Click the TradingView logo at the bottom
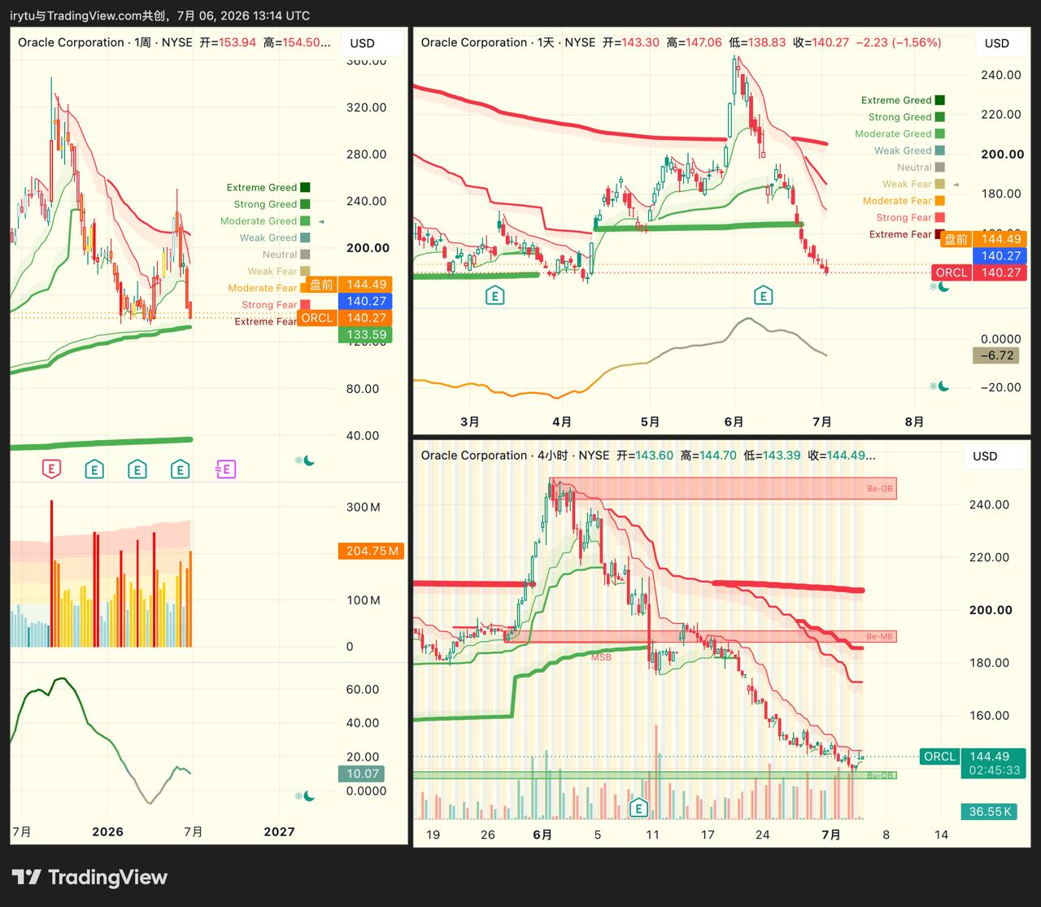 click(x=89, y=877)
